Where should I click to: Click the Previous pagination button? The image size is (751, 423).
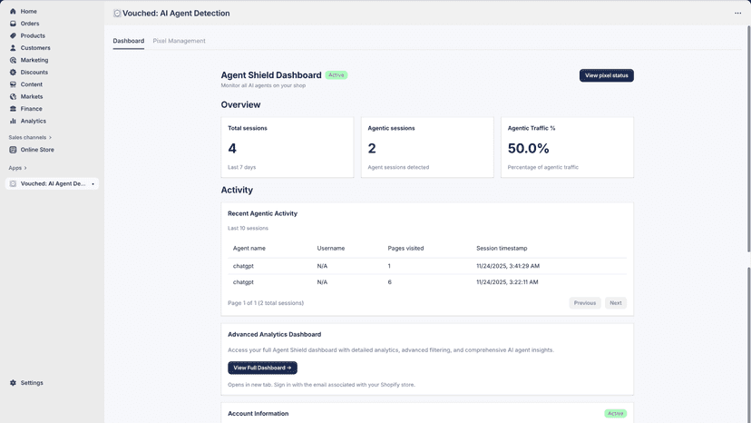pyautogui.click(x=585, y=303)
